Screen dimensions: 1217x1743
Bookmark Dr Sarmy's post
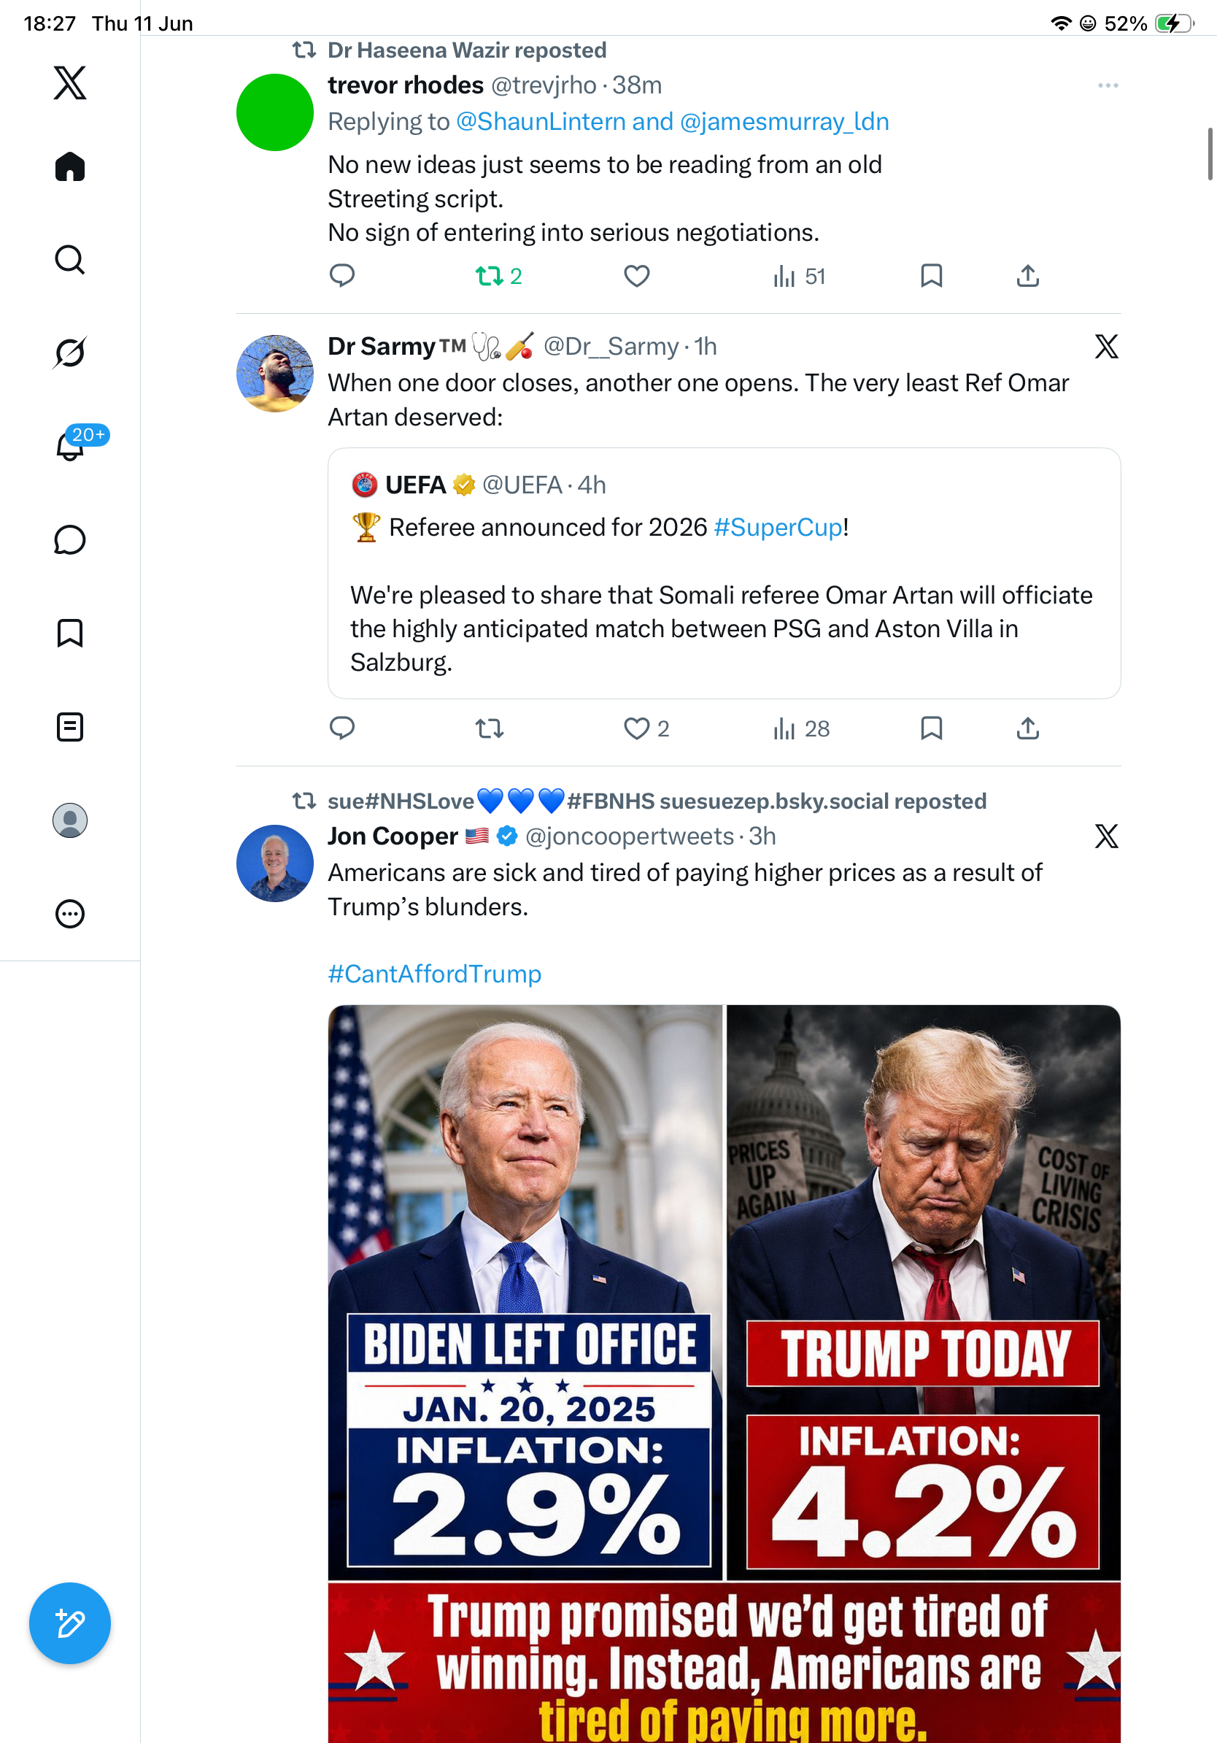(931, 728)
